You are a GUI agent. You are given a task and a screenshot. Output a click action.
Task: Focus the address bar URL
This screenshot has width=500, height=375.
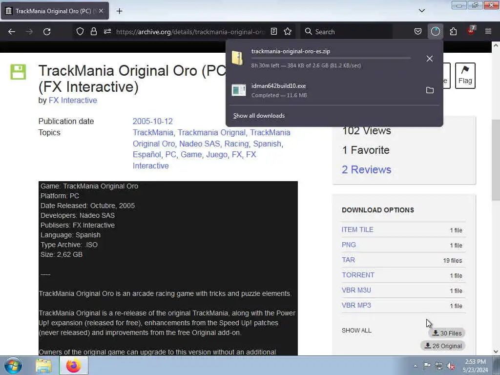190,32
